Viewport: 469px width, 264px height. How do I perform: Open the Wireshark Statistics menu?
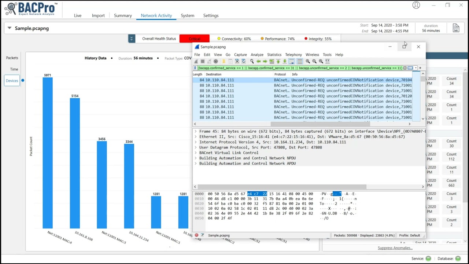pyautogui.click(x=274, y=55)
